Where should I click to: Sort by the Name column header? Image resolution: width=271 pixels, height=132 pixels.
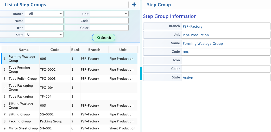tap(23, 50)
